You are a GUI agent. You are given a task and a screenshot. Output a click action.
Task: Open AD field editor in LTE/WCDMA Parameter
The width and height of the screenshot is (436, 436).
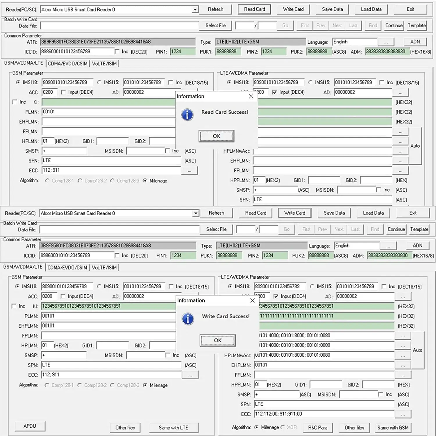401,92
